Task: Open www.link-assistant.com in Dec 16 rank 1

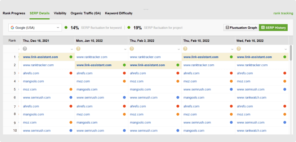Action: pos(40,57)
